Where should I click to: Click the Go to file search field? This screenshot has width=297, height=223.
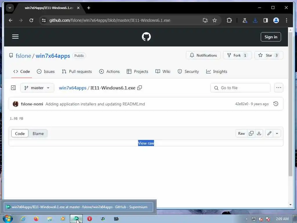(x=240, y=88)
